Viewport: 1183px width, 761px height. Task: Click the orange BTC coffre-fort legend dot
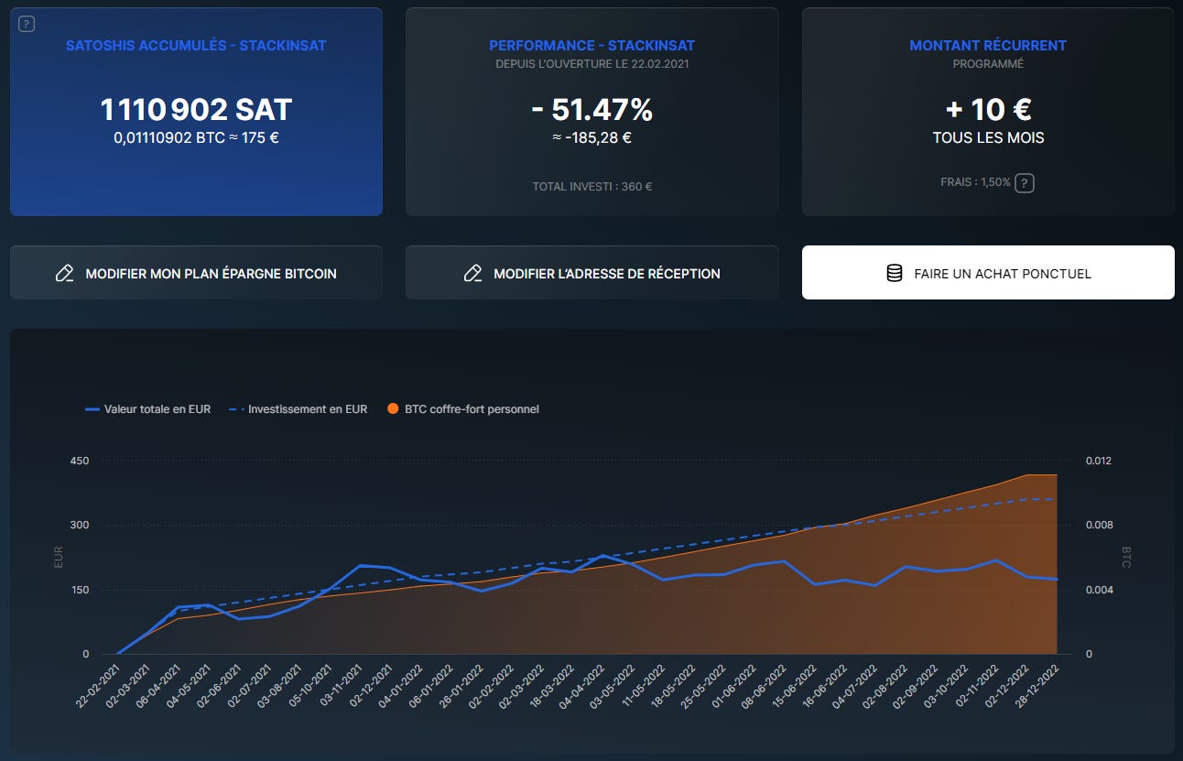pos(393,409)
